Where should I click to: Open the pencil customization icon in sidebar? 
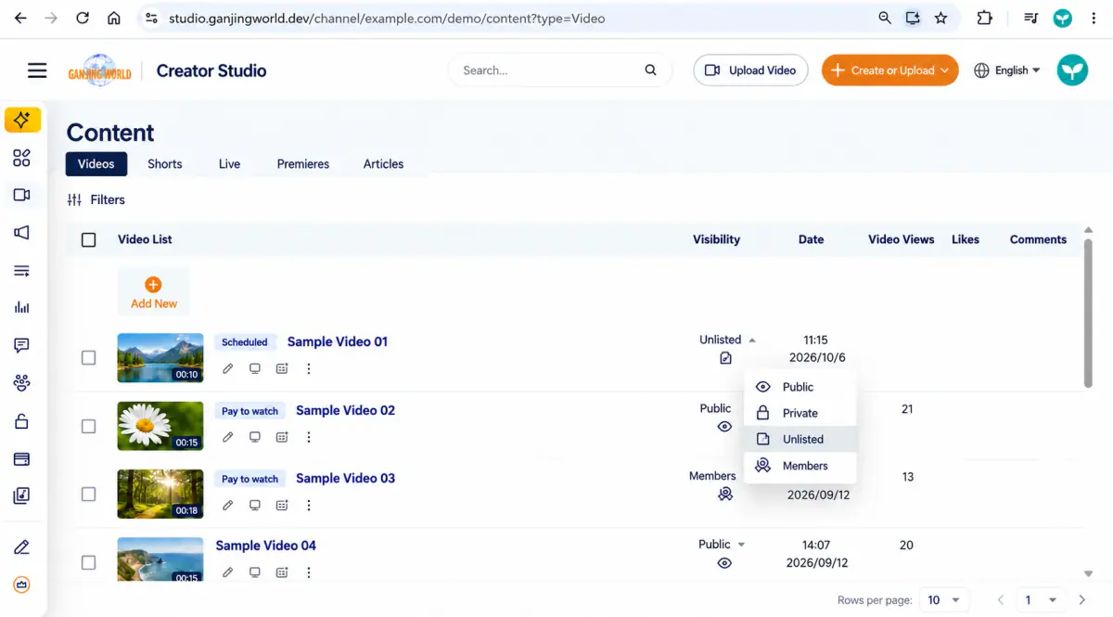[22, 547]
